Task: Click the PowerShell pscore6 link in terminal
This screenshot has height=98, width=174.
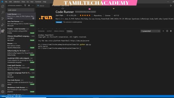Action: pyautogui.click(x=80, y=41)
